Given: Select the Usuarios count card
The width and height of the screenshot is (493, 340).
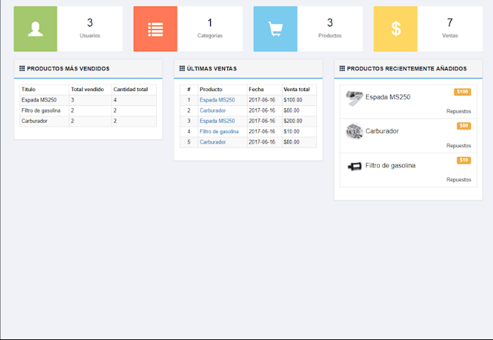Looking at the screenshot, I should (90, 29).
